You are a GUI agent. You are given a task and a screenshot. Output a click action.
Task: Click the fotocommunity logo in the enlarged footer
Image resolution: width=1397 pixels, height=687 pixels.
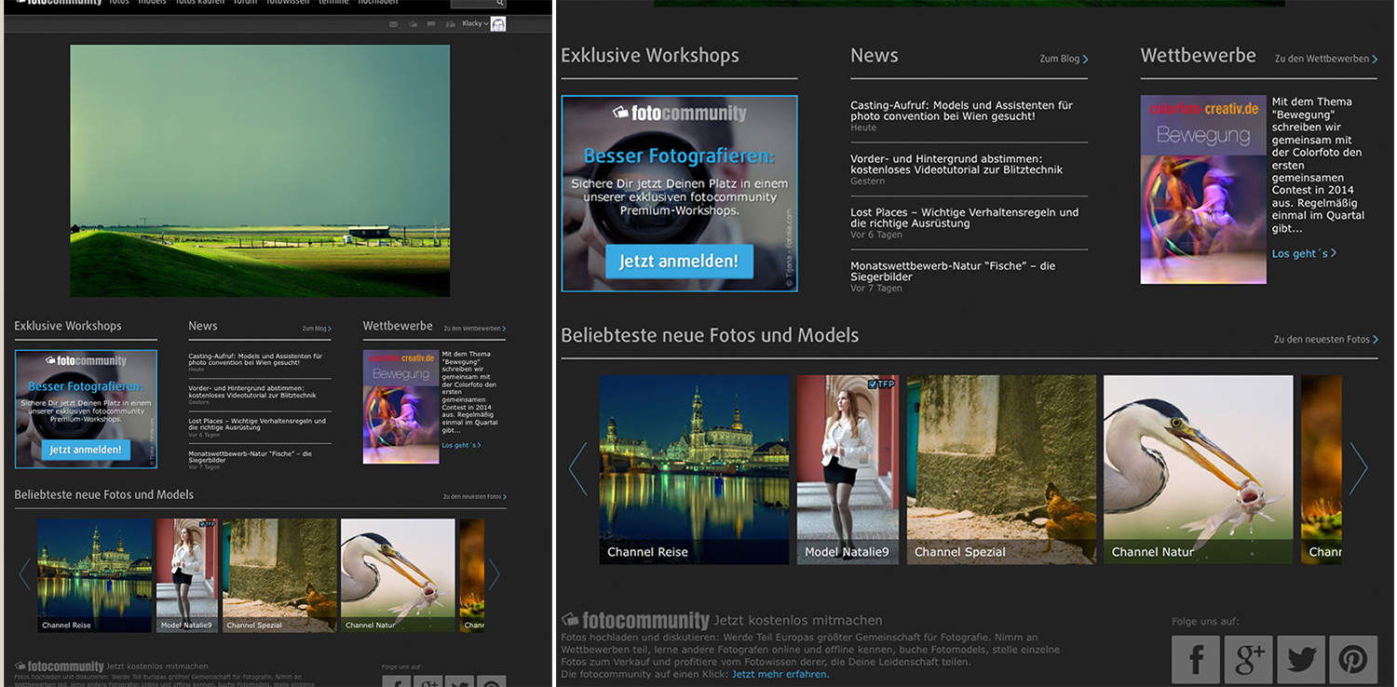pyautogui.click(x=635, y=621)
